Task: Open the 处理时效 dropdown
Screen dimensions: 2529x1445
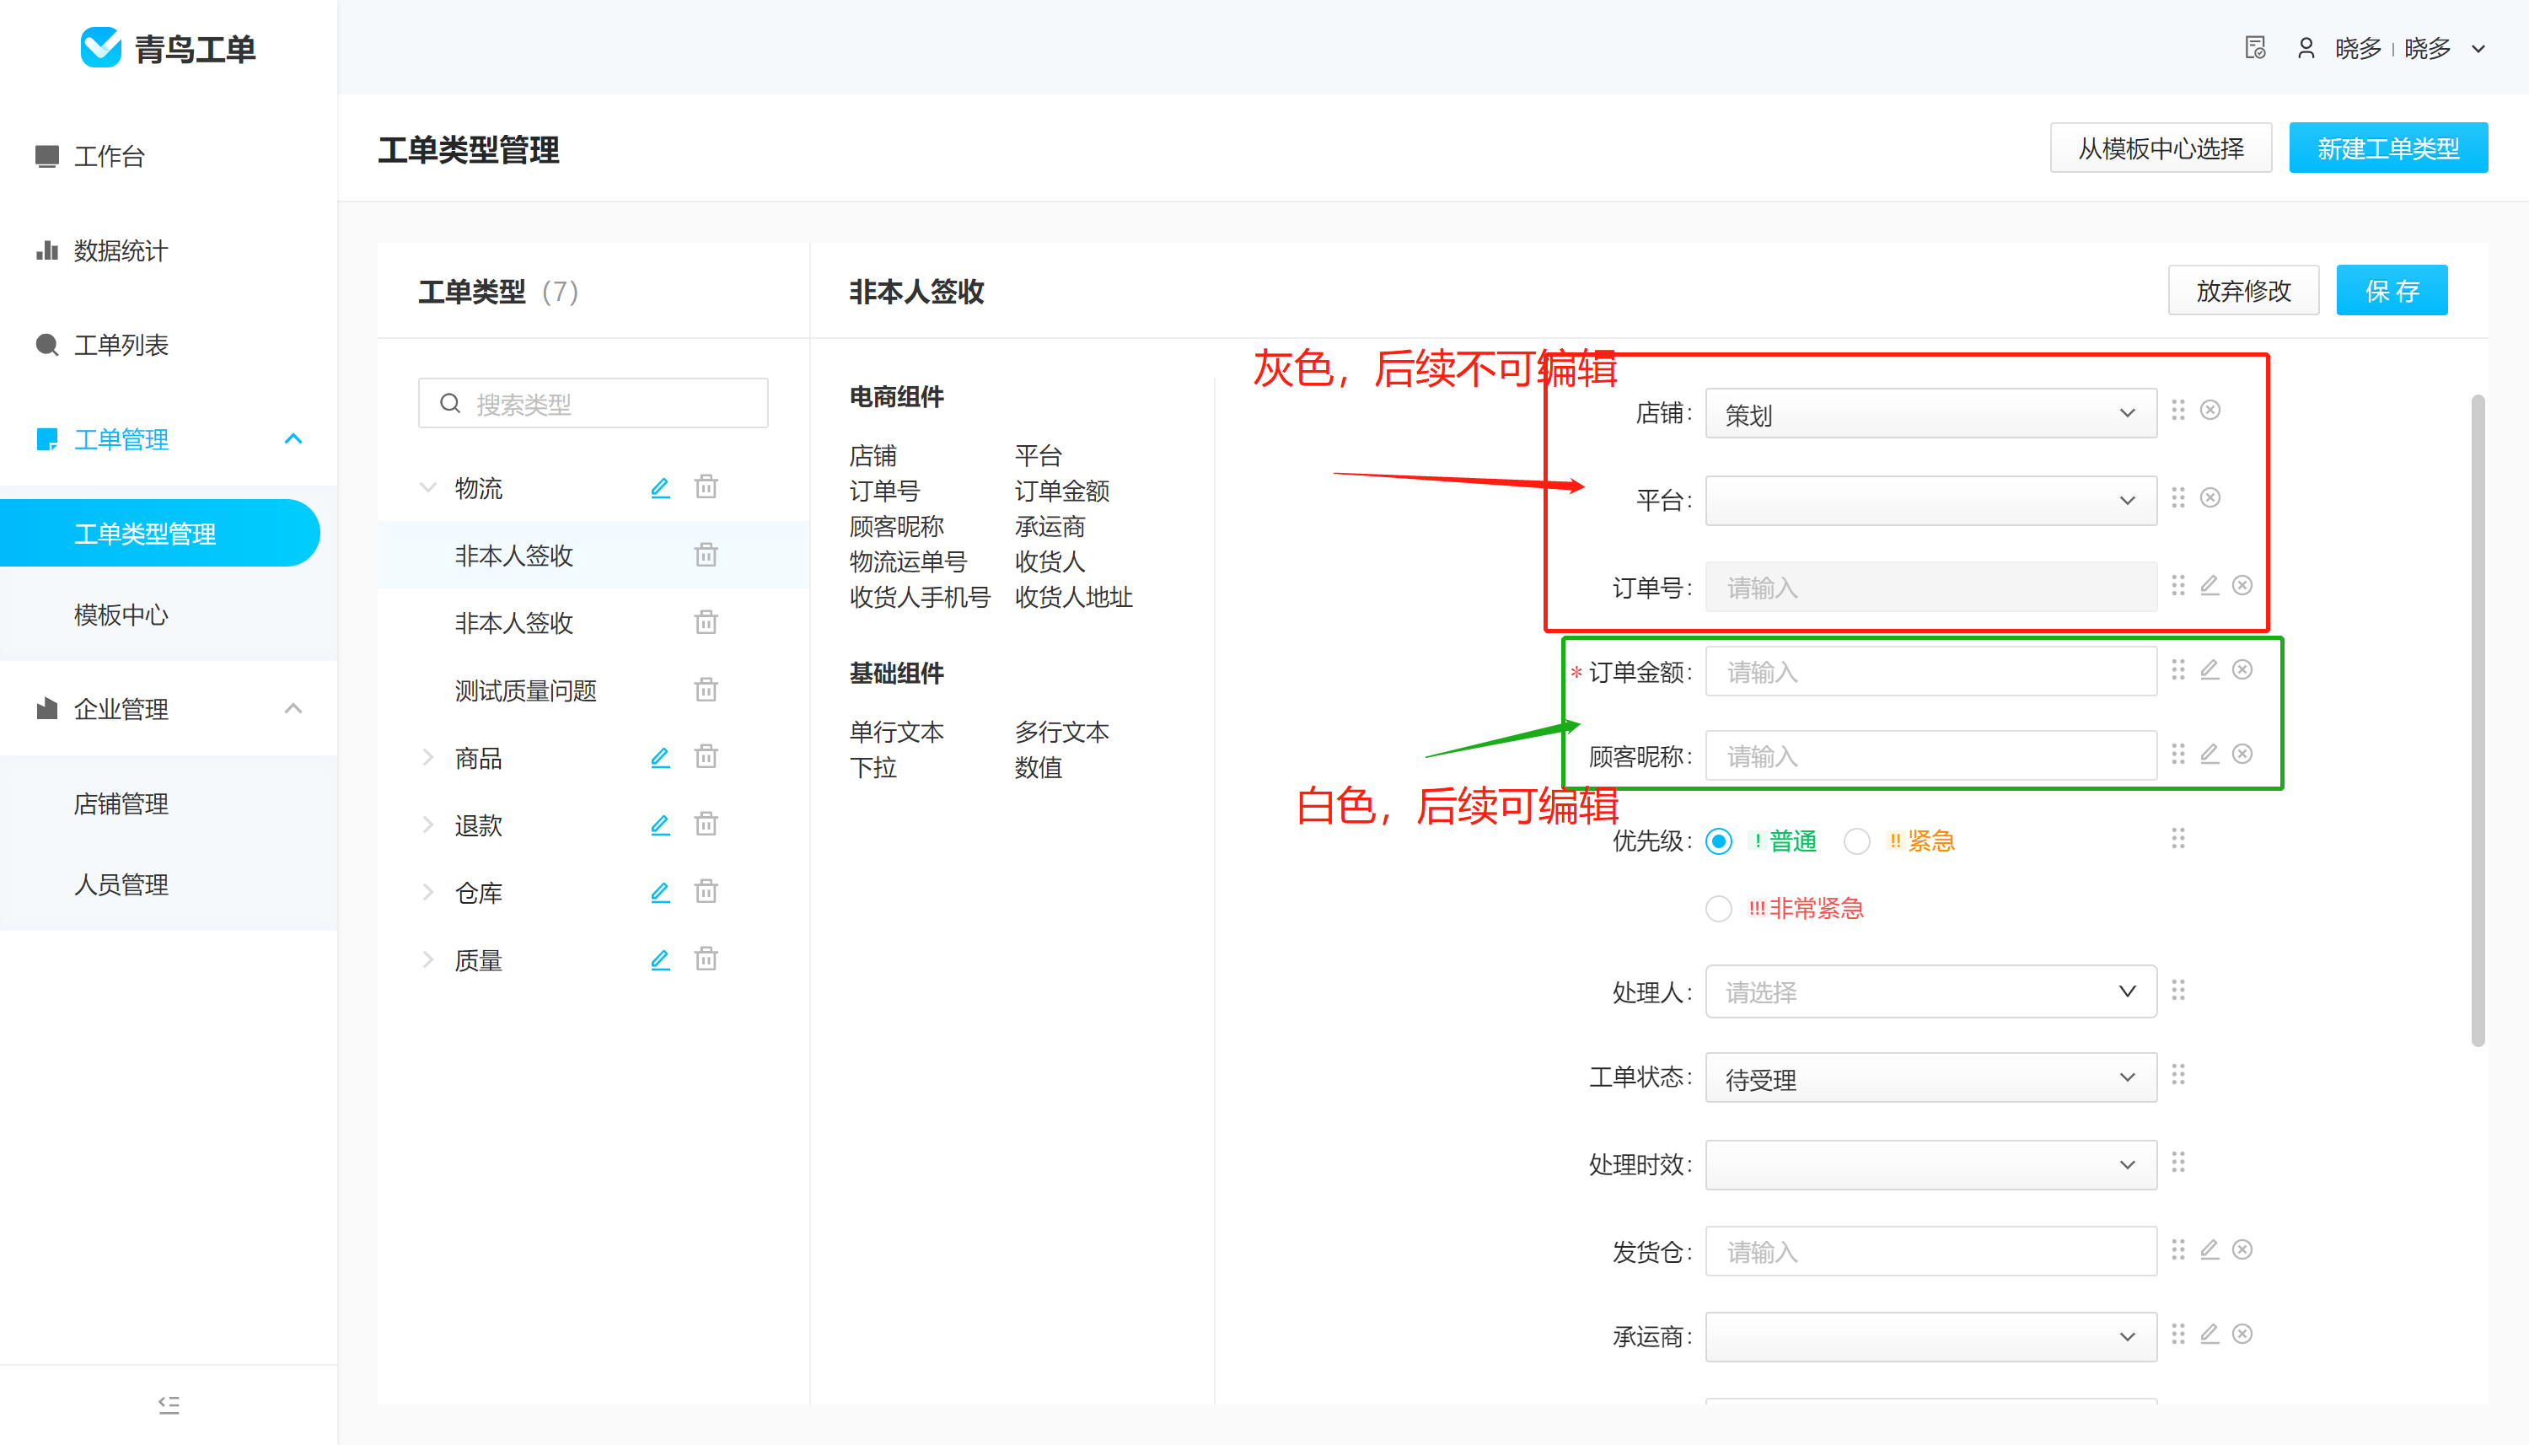Action: [x=1930, y=1165]
